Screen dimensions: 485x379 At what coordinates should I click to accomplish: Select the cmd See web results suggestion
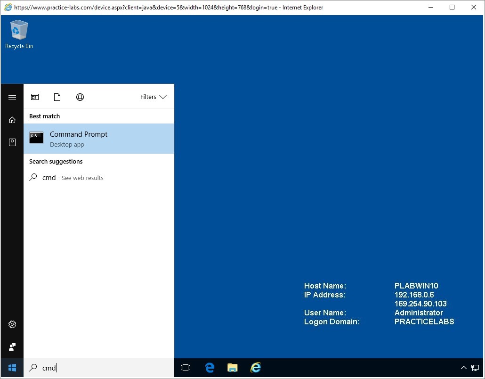click(66, 178)
